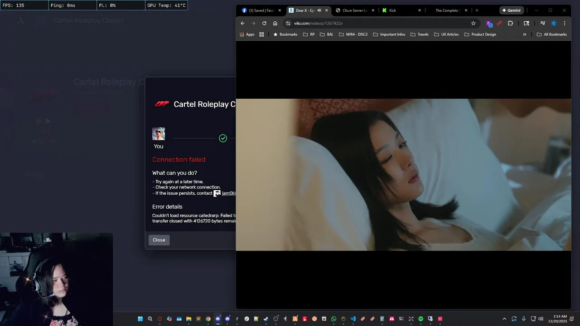Image resolution: width=580 pixels, height=326 pixels.
Task: Open Calculator from taskbar
Action: pos(382,319)
